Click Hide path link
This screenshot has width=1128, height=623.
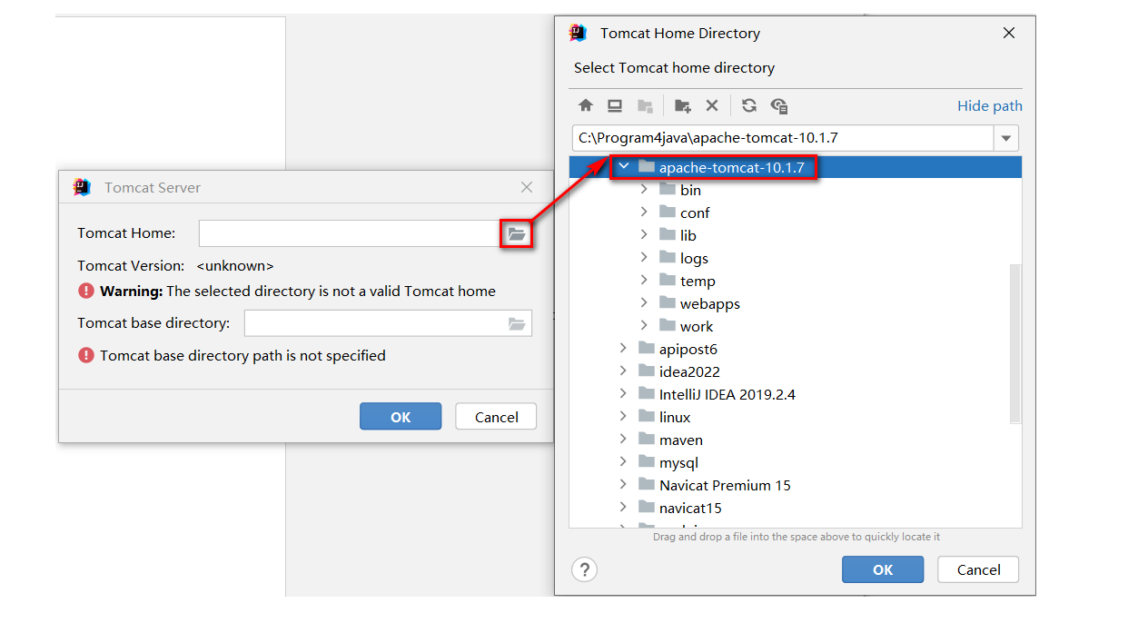click(x=990, y=106)
